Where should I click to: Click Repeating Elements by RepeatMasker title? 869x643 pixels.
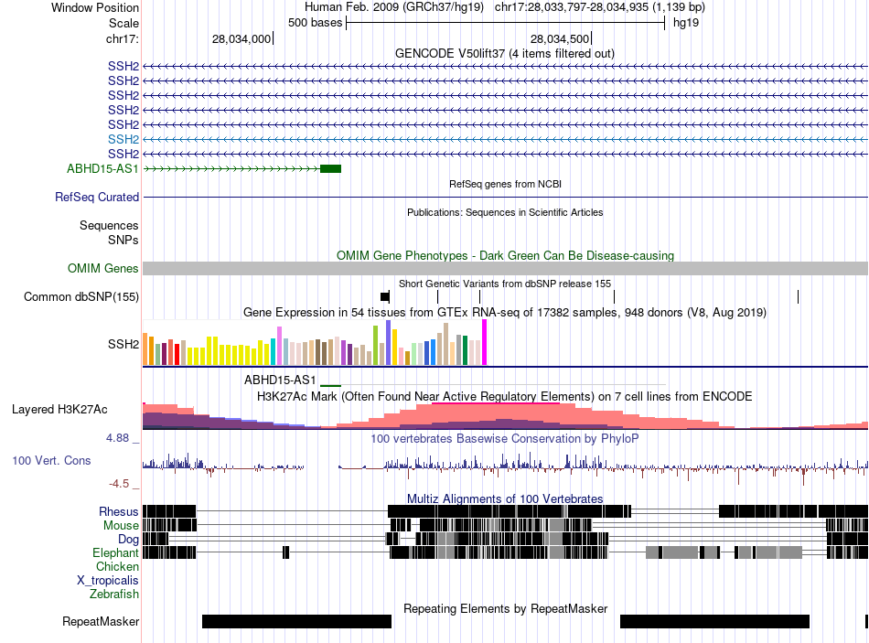pos(506,608)
